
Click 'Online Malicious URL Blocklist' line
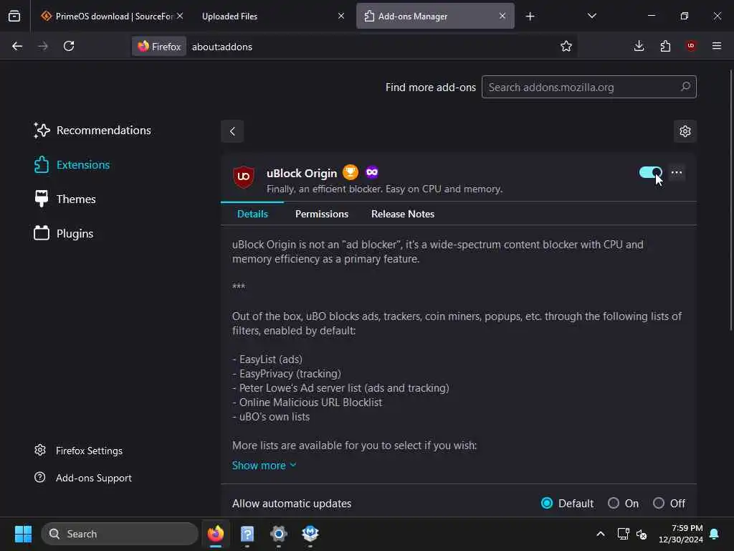307,402
